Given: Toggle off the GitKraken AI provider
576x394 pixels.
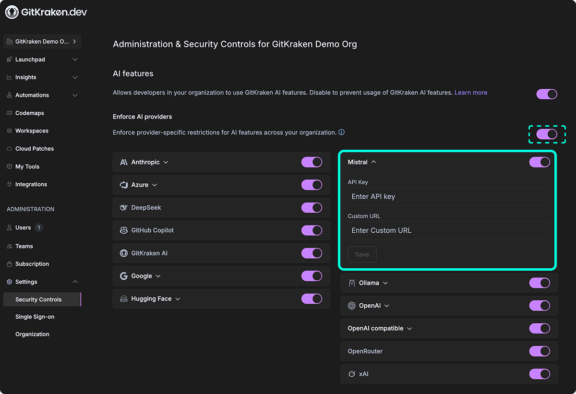Looking at the screenshot, I should point(312,253).
